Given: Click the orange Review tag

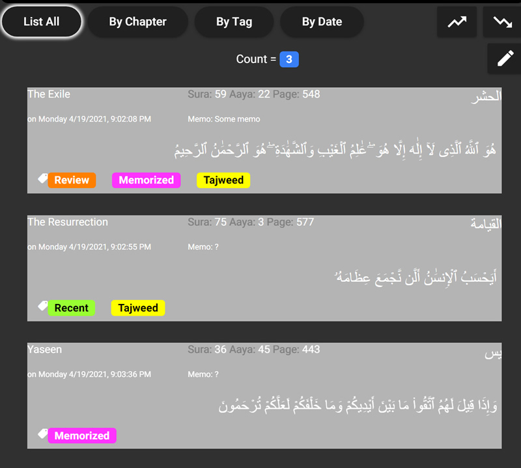Looking at the screenshot, I should pos(72,180).
